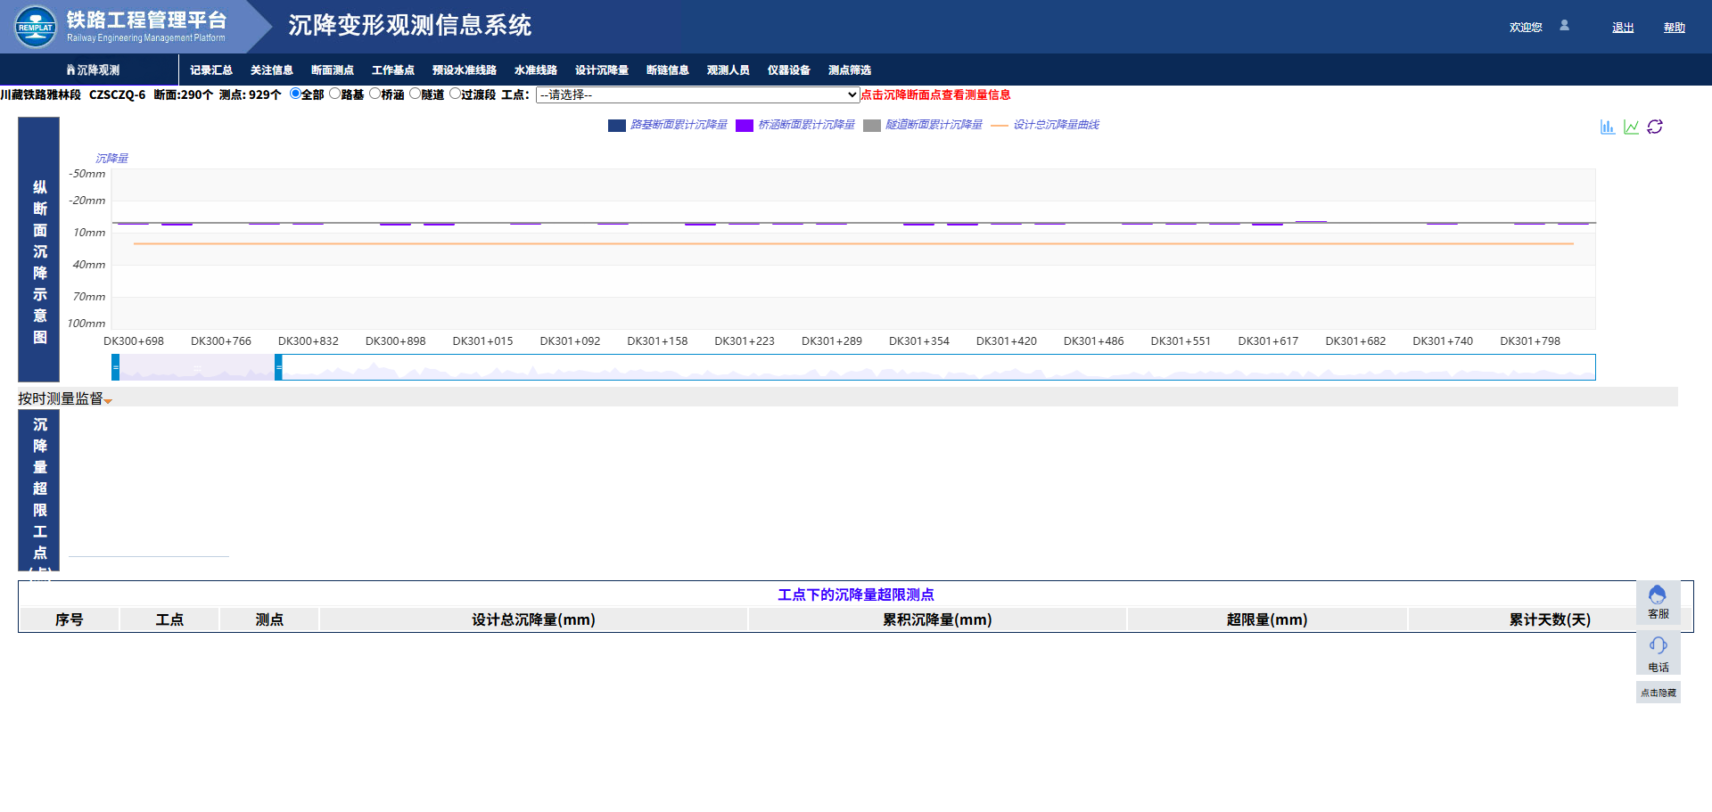Click inside the data zoom overview bar
Viewport: 1712px width, 812px height.
point(853,367)
